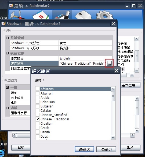Image resolution: width=145 pixels, height=157 pixels.
Task: Click the language list scrollbar thumb
Action: 113,96
